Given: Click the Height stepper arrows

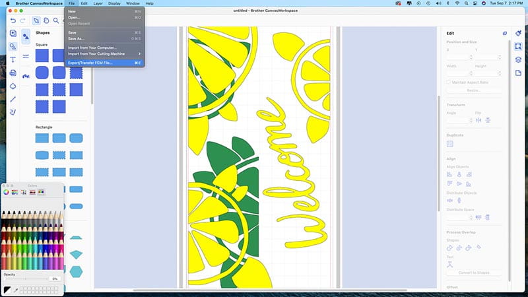Looking at the screenshot, I should (500, 73).
